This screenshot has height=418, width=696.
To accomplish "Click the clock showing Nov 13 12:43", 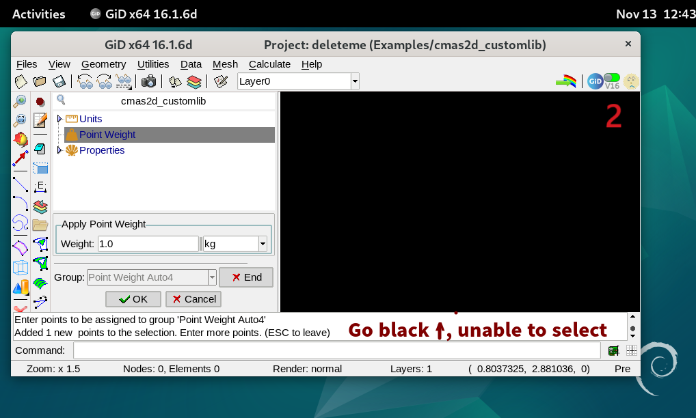I will pyautogui.click(x=656, y=14).
